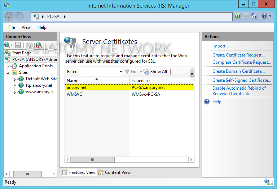The height and width of the screenshot is (189, 277).
Task: Click the globe icon beside www.ansory.is
Action: tap(21, 92)
